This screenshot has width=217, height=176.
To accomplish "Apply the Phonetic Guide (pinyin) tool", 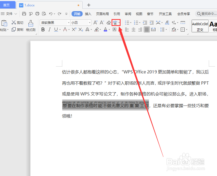I will click(x=115, y=23).
